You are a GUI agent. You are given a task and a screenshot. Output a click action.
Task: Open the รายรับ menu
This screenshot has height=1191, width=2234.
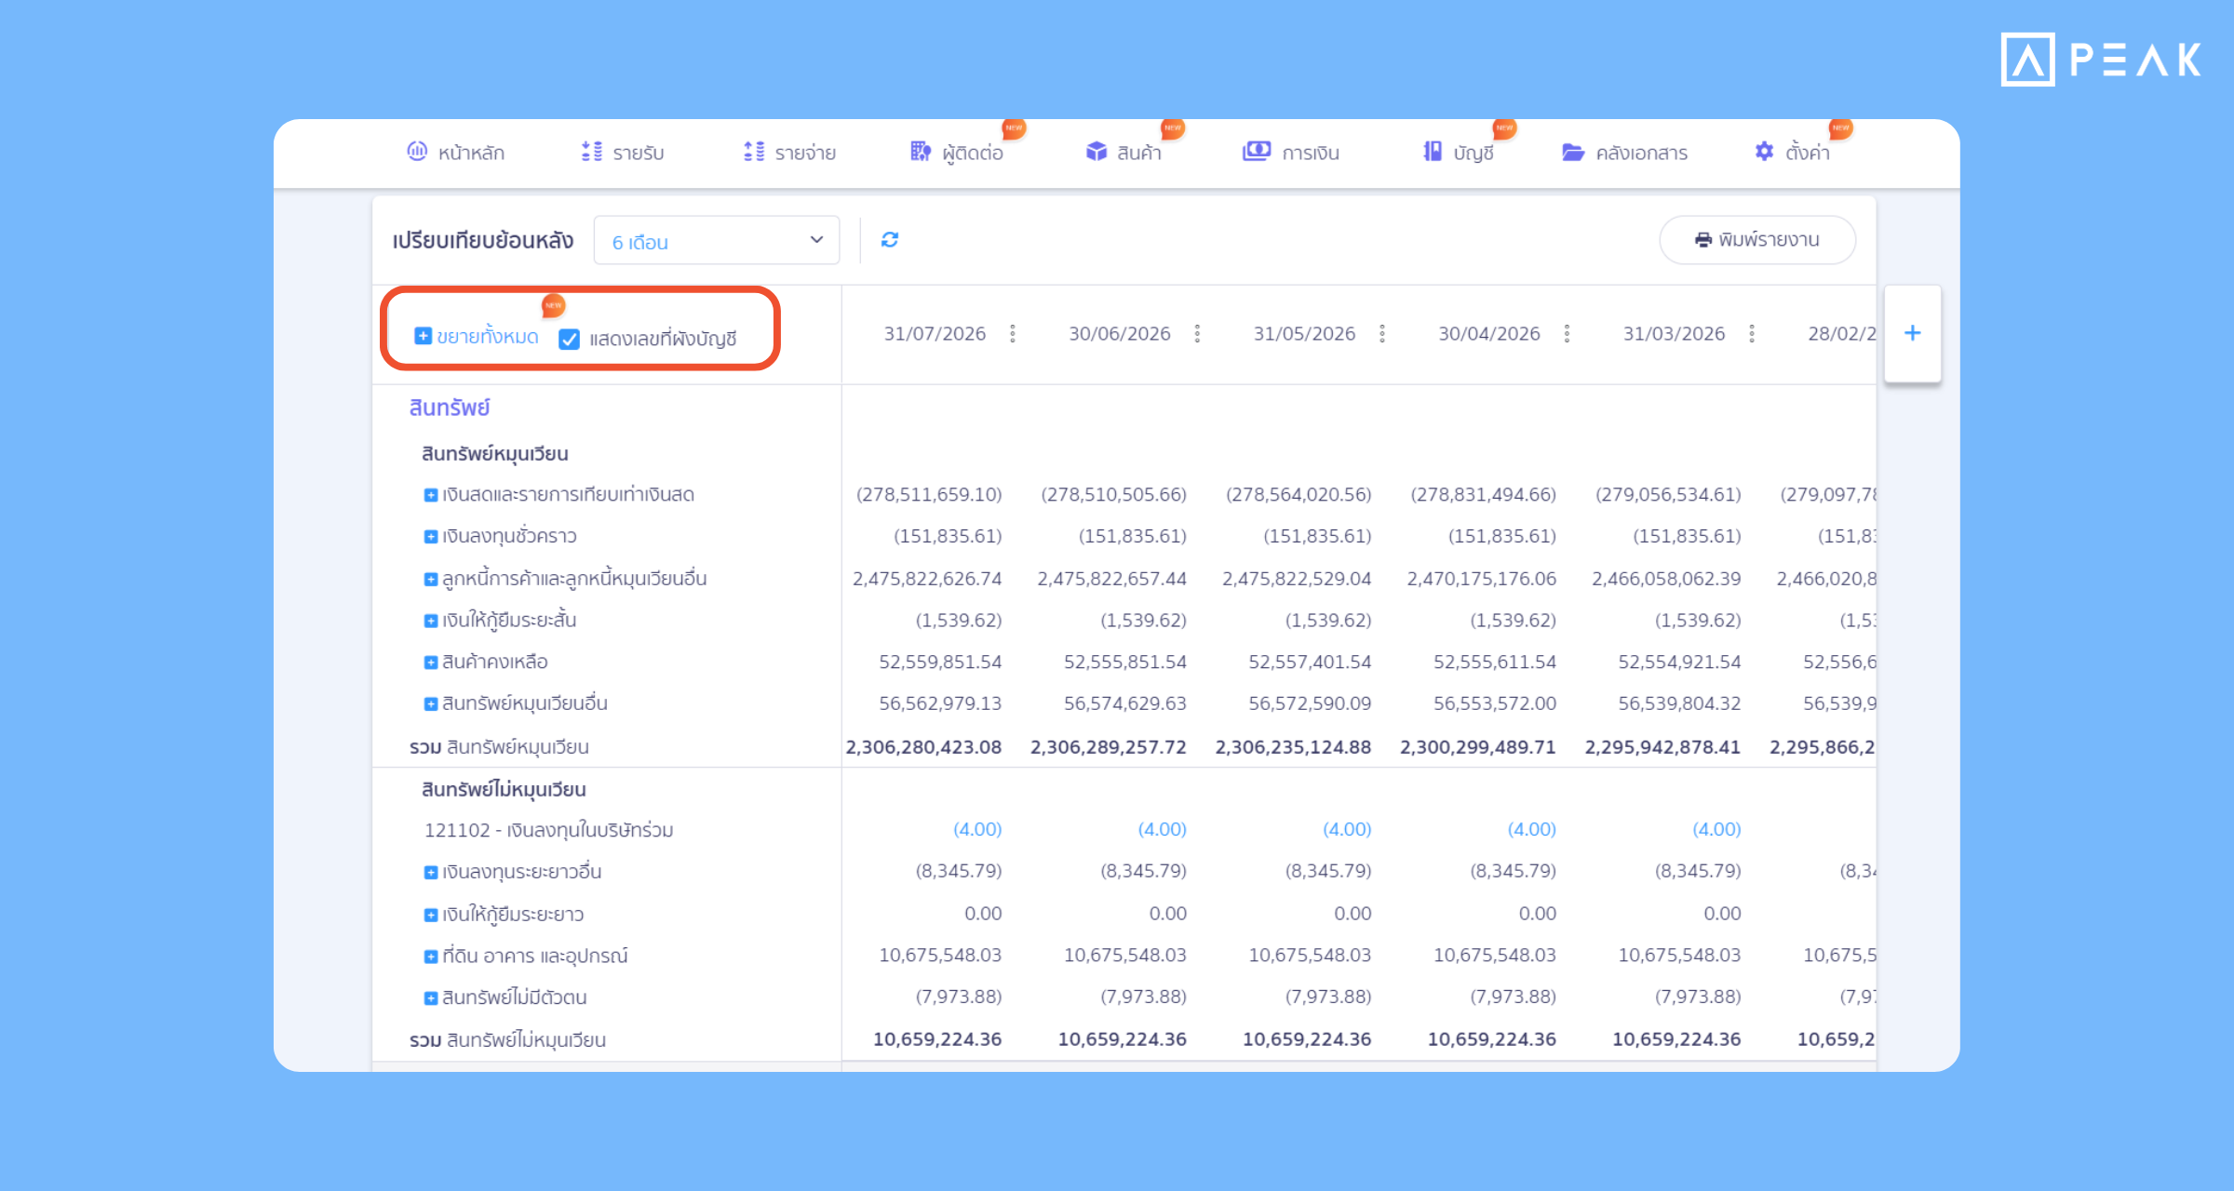(x=623, y=152)
